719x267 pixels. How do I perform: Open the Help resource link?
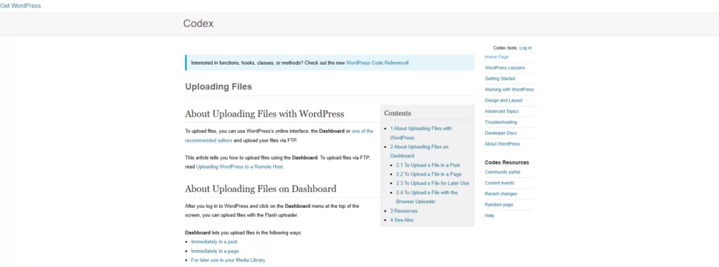point(489,216)
